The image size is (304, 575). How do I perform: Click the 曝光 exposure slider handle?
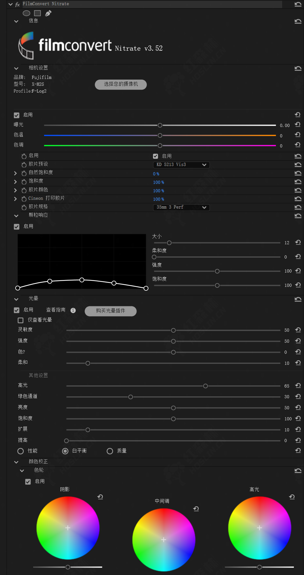coord(160,125)
